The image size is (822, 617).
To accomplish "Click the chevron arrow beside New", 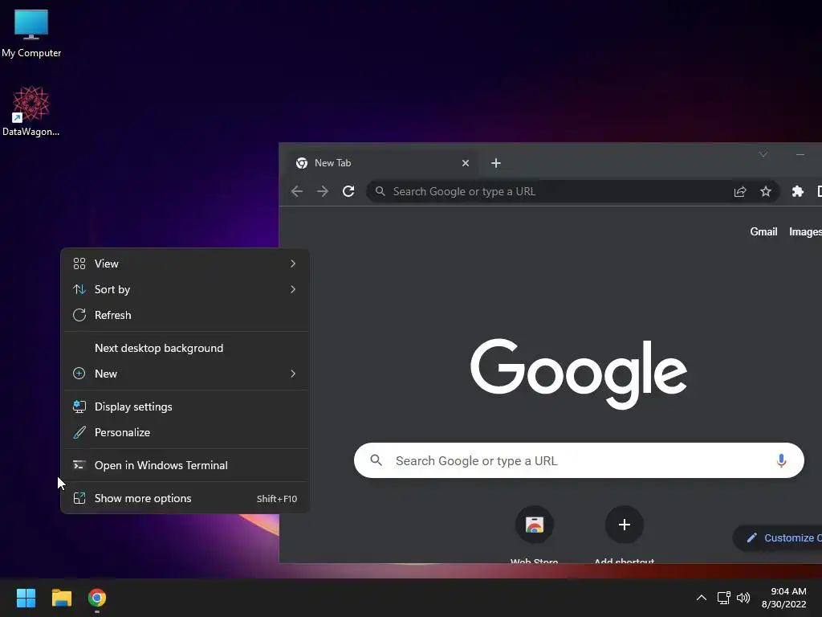I will [293, 374].
